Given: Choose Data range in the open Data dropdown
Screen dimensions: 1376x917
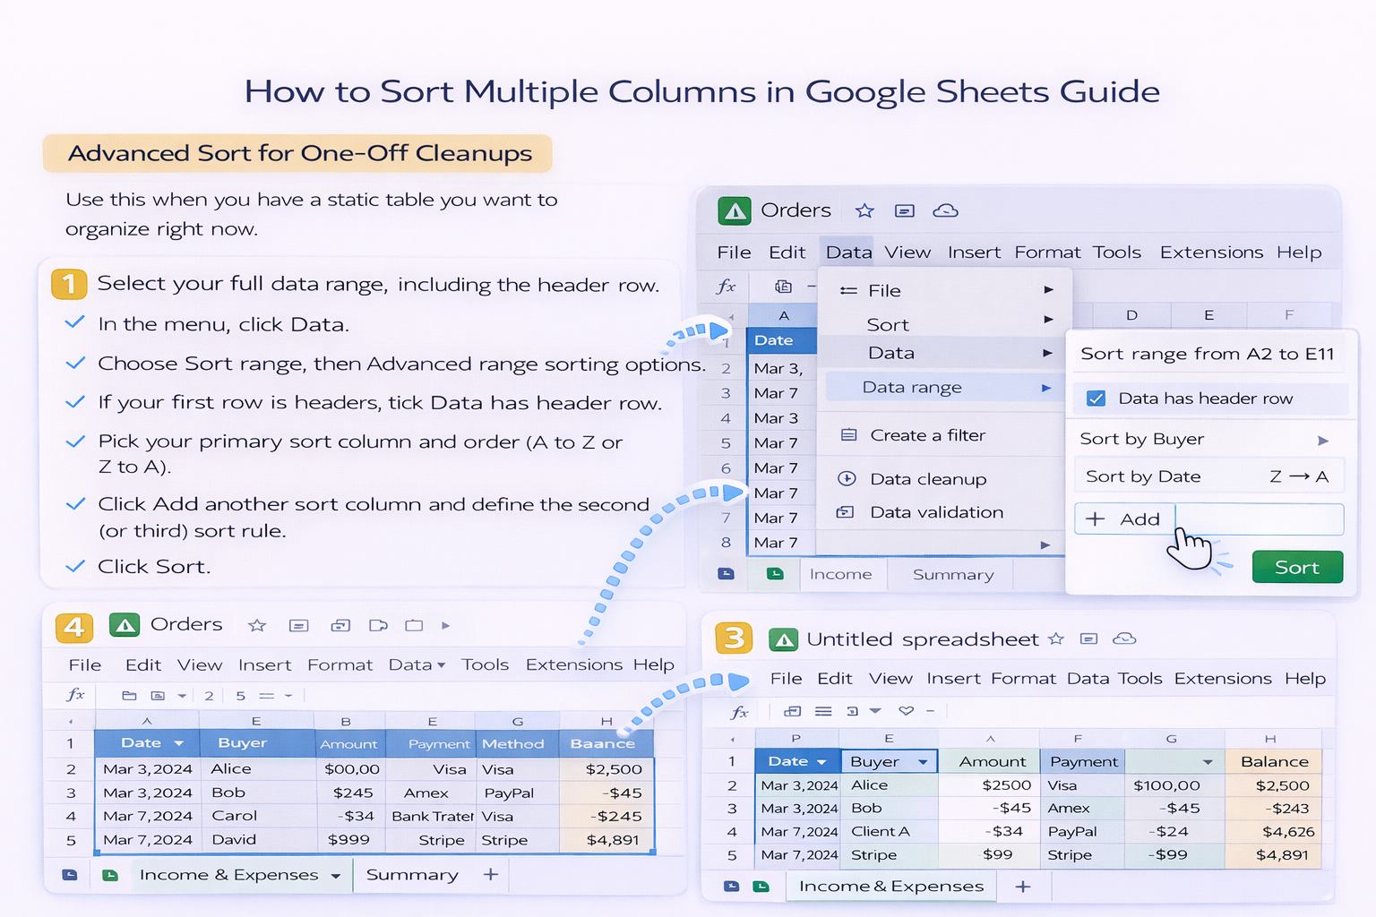Looking at the screenshot, I should [944, 388].
